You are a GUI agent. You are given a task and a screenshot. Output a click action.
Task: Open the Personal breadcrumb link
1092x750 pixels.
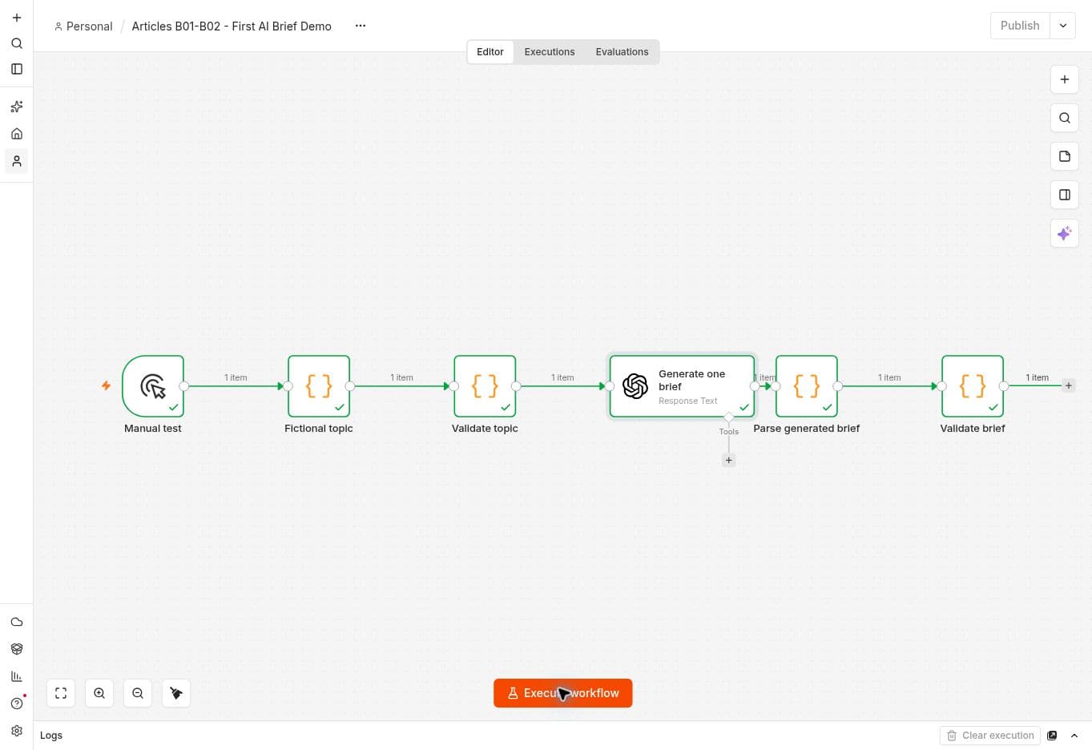pos(83,26)
